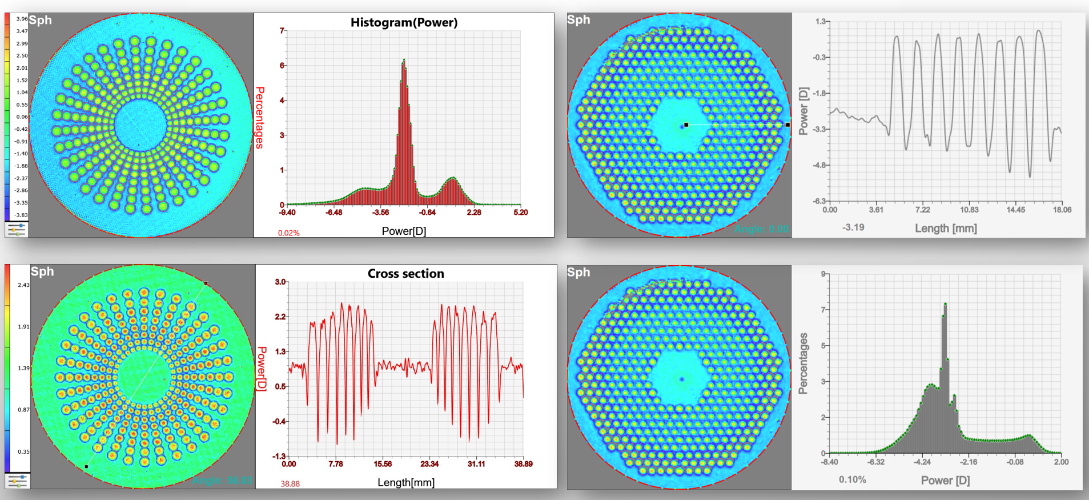Click the Angle: 0.00 label
Image resolution: width=1089 pixels, height=500 pixels.
point(761,229)
